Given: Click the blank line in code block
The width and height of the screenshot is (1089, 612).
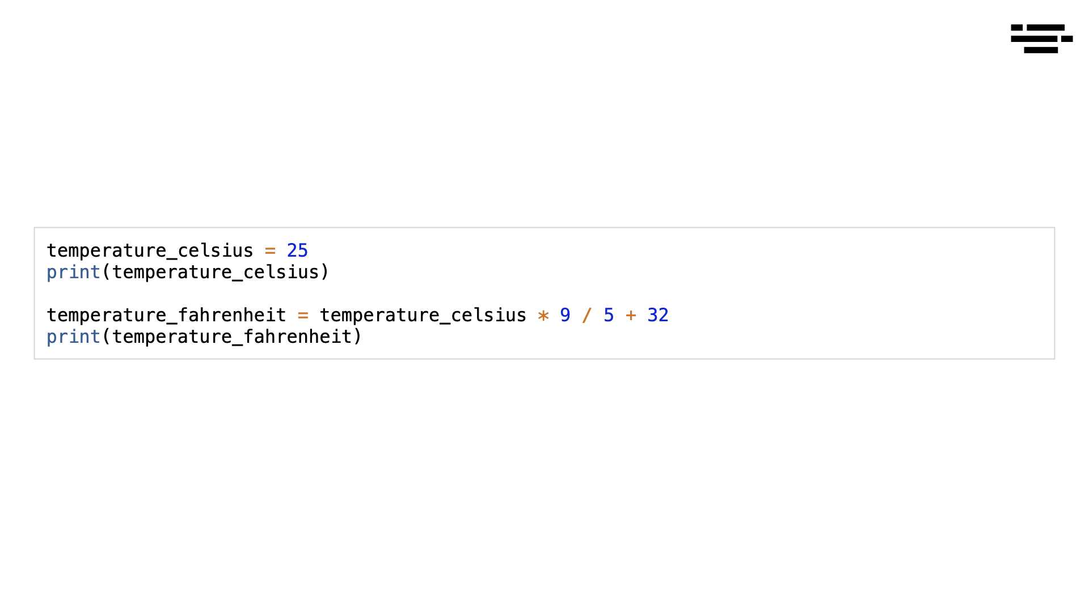Looking at the screenshot, I should (x=544, y=294).
